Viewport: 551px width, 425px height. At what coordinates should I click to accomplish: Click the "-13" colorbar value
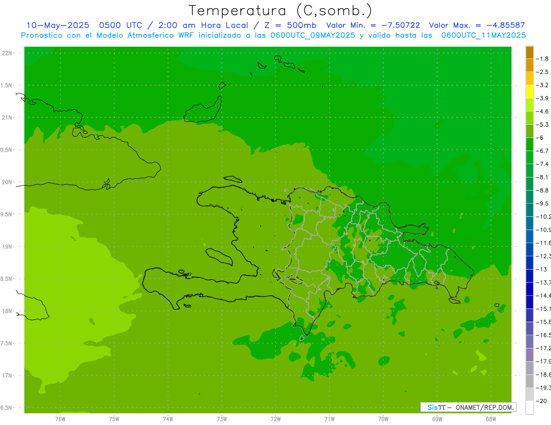(541, 269)
